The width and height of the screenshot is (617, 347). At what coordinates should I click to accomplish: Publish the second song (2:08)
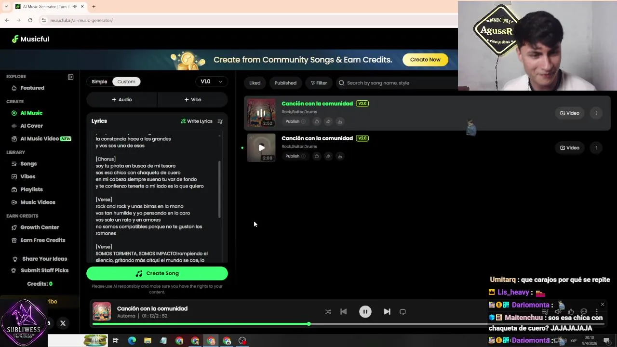[295, 156]
